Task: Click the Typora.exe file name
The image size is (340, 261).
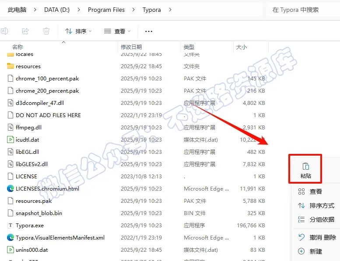Action: (30, 226)
